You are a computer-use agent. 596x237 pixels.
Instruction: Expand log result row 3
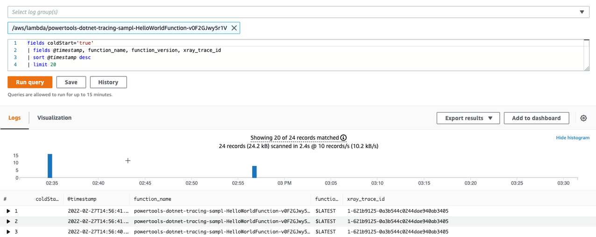tap(8, 231)
